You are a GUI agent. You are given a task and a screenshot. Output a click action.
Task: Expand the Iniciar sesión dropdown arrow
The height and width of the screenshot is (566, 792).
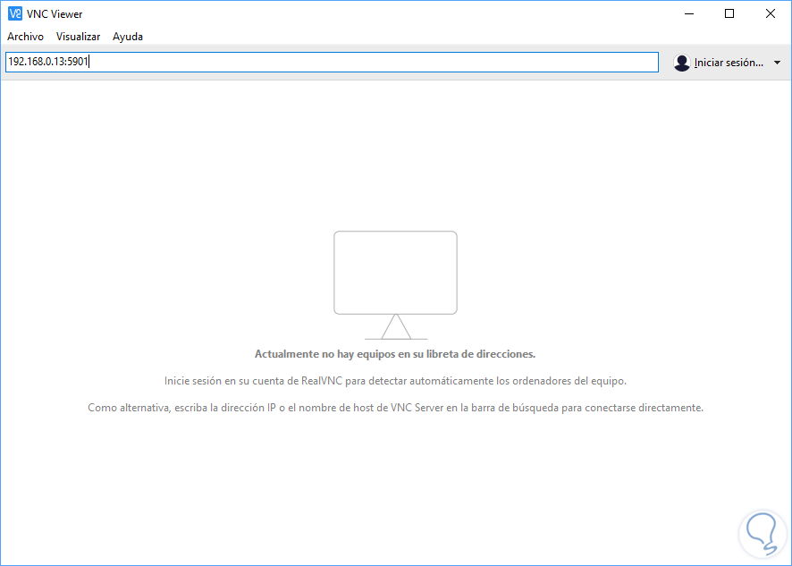coord(778,63)
